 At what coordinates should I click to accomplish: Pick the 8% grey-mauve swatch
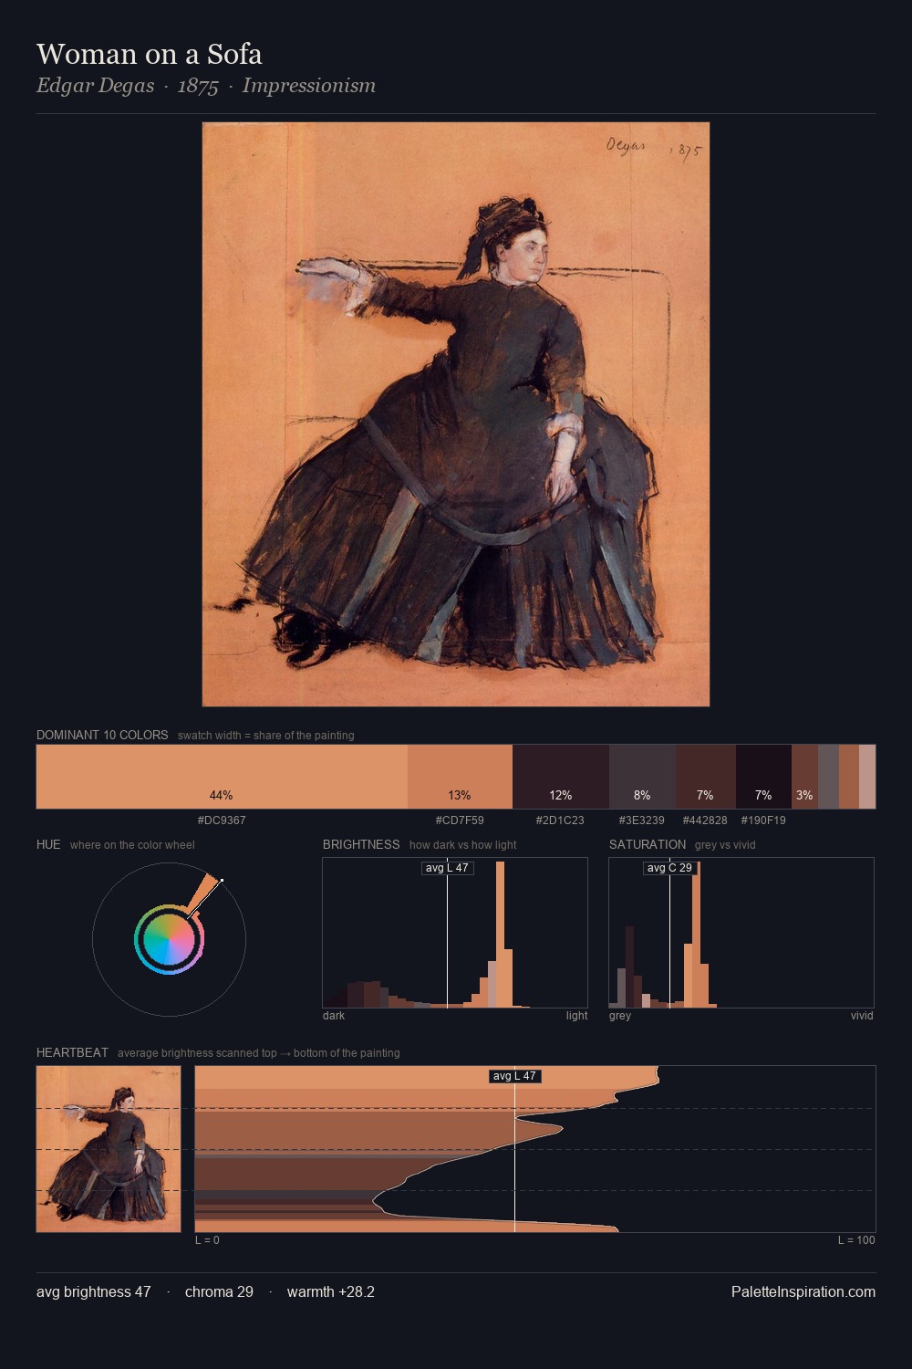(642, 777)
